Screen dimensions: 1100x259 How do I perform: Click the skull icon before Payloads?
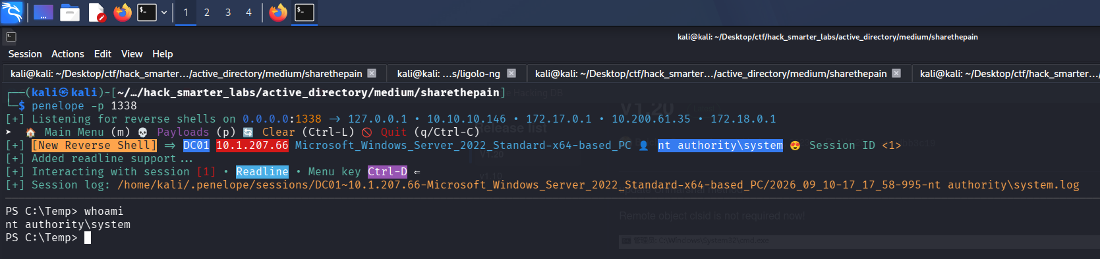point(142,132)
